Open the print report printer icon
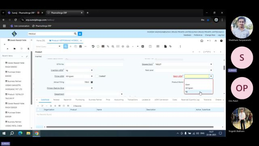 (128, 47)
